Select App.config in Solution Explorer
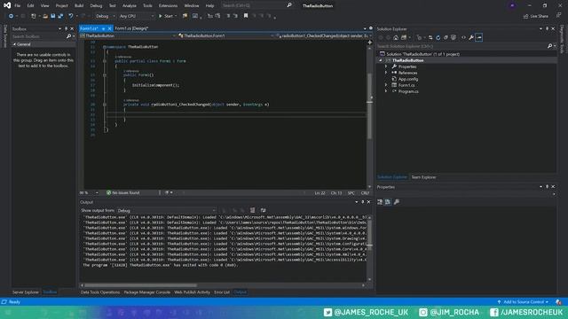The width and height of the screenshot is (568, 319). click(408, 79)
